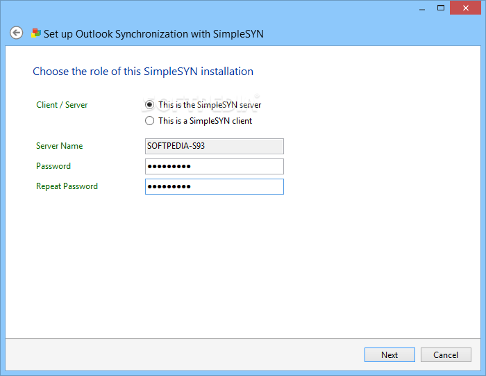Image resolution: width=486 pixels, height=376 pixels.
Task: Click into the Password field
Action: (x=214, y=166)
